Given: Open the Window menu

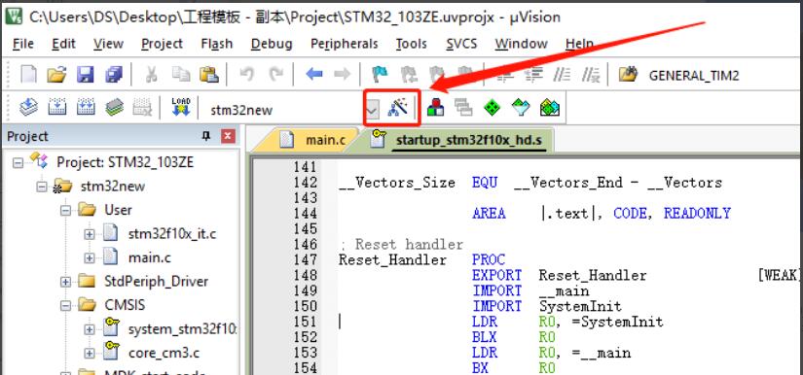Looking at the screenshot, I should [521, 44].
